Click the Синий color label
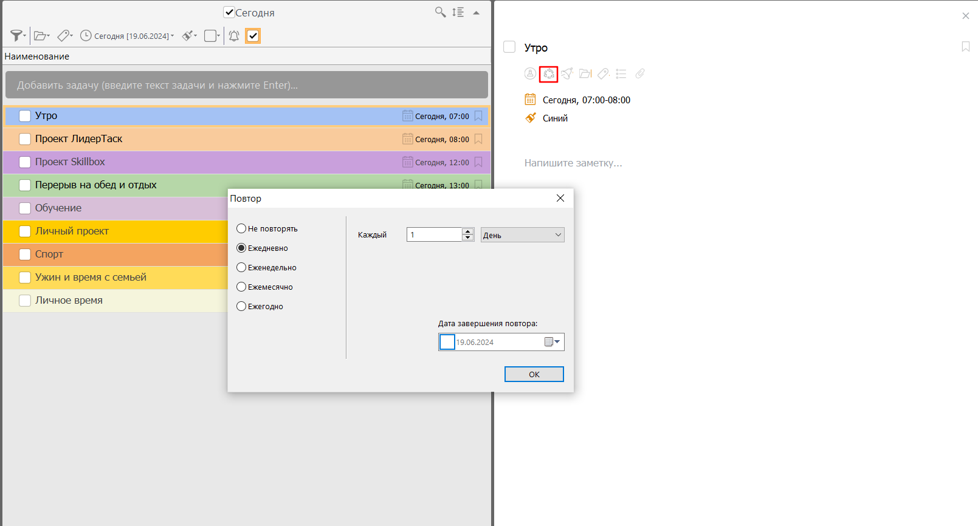This screenshot has height=526, width=978. click(555, 118)
